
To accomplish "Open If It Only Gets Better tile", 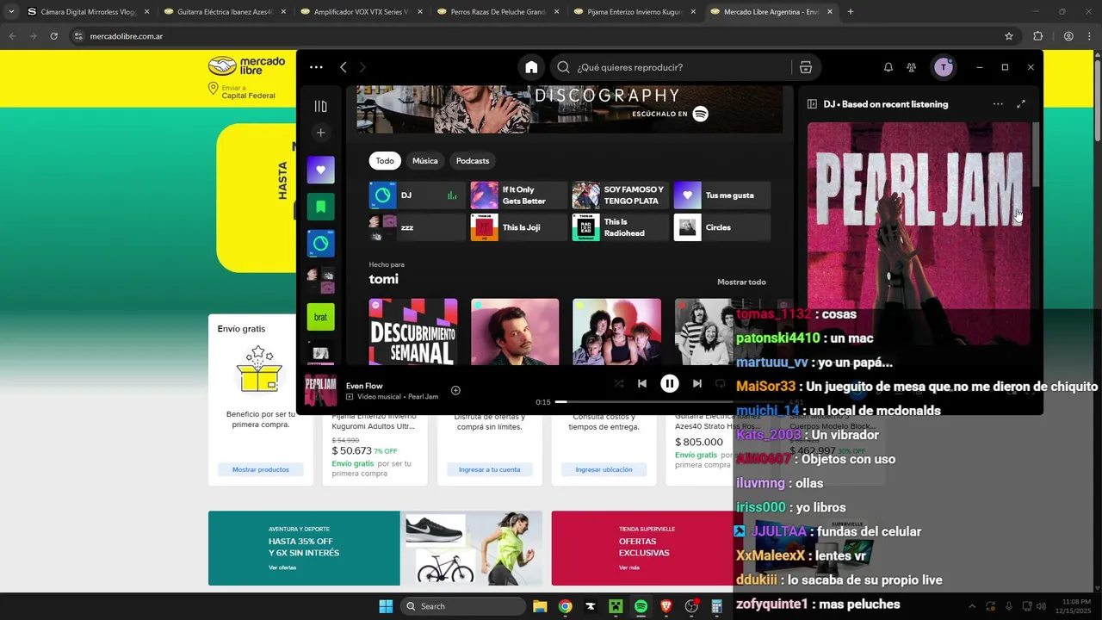I will coord(518,195).
